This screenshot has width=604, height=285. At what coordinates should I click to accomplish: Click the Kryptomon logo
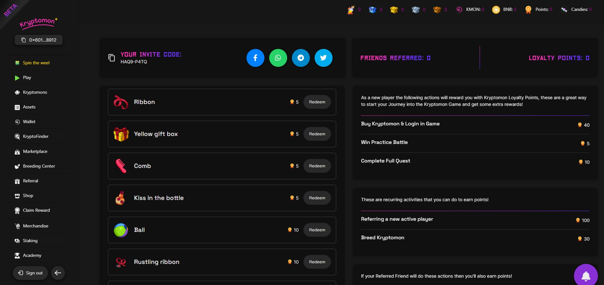[38, 23]
